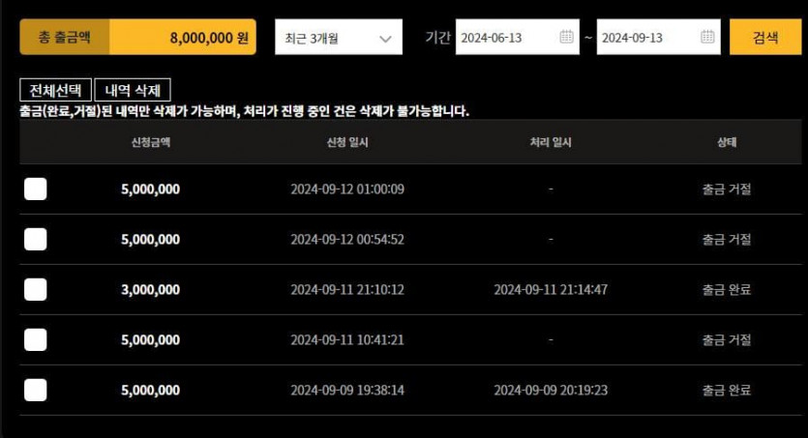The height and width of the screenshot is (438, 808).
Task: Click the 출금 완료 status of 3,000,000 row
Action: [727, 290]
